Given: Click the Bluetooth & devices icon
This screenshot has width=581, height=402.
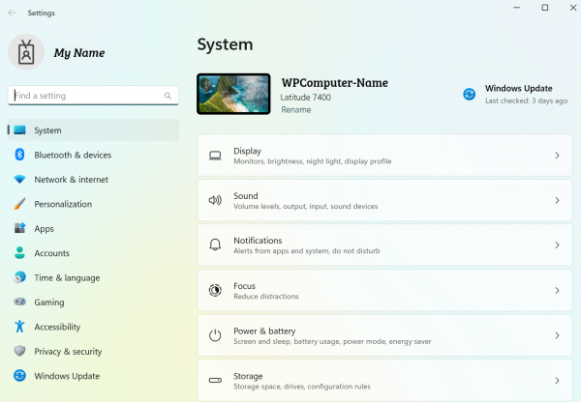Looking at the screenshot, I should click(x=19, y=155).
